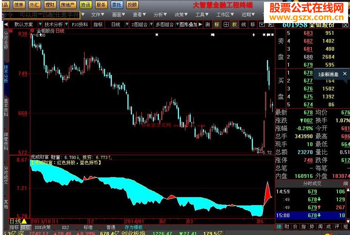Toggle the 标 marker tool icon

coord(217,25)
